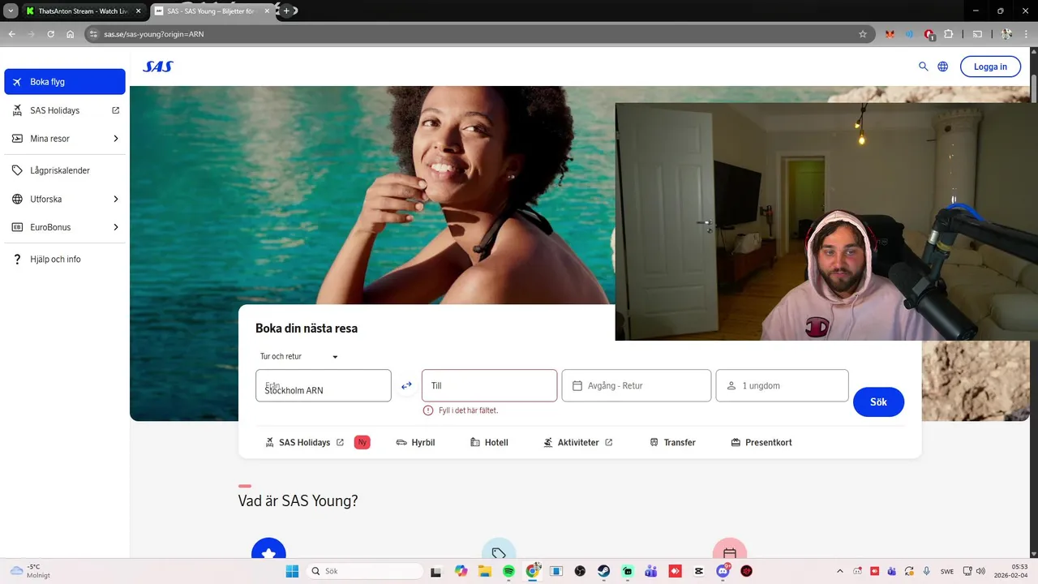The image size is (1038, 584).
Task: Click the Windows taskbar Sök search box
Action: coord(365,571)
